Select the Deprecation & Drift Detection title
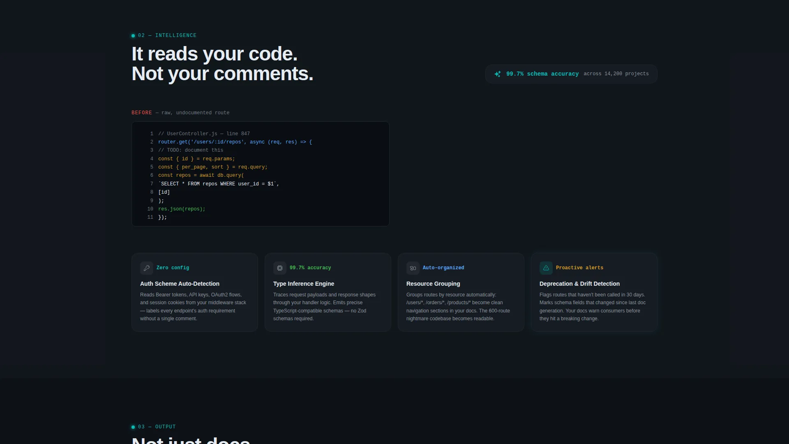This screenshot has width=789, height=444. (x=579, y=284)
